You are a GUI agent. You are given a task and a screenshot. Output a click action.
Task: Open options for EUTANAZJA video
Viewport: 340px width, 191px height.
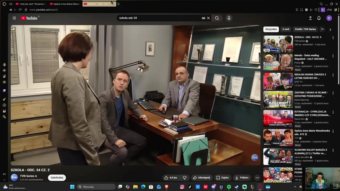(x=333, y=112)
